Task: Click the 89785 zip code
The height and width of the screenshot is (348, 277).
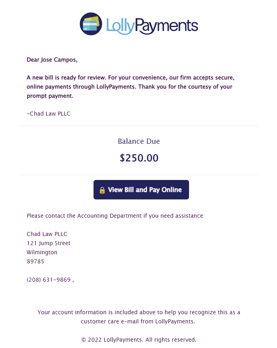Action: (35, 261)
